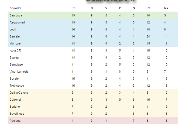Click the Sersale team name
The height and width of the screenshot is (126, 178).
(15, 36)
